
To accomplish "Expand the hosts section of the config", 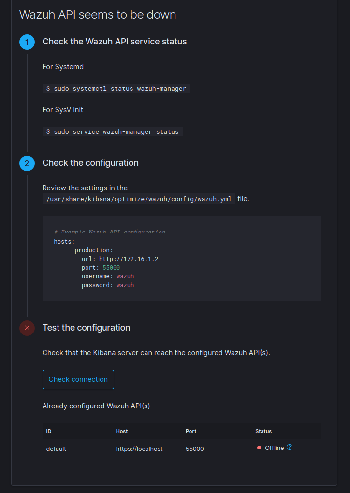I will 61,241.
